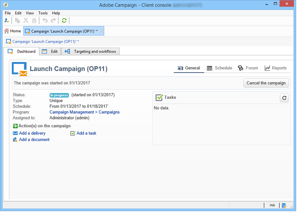This screenshot has height=222, width=307.
Task: Open Targeting and workflows tab
Action: pos(90,51)
